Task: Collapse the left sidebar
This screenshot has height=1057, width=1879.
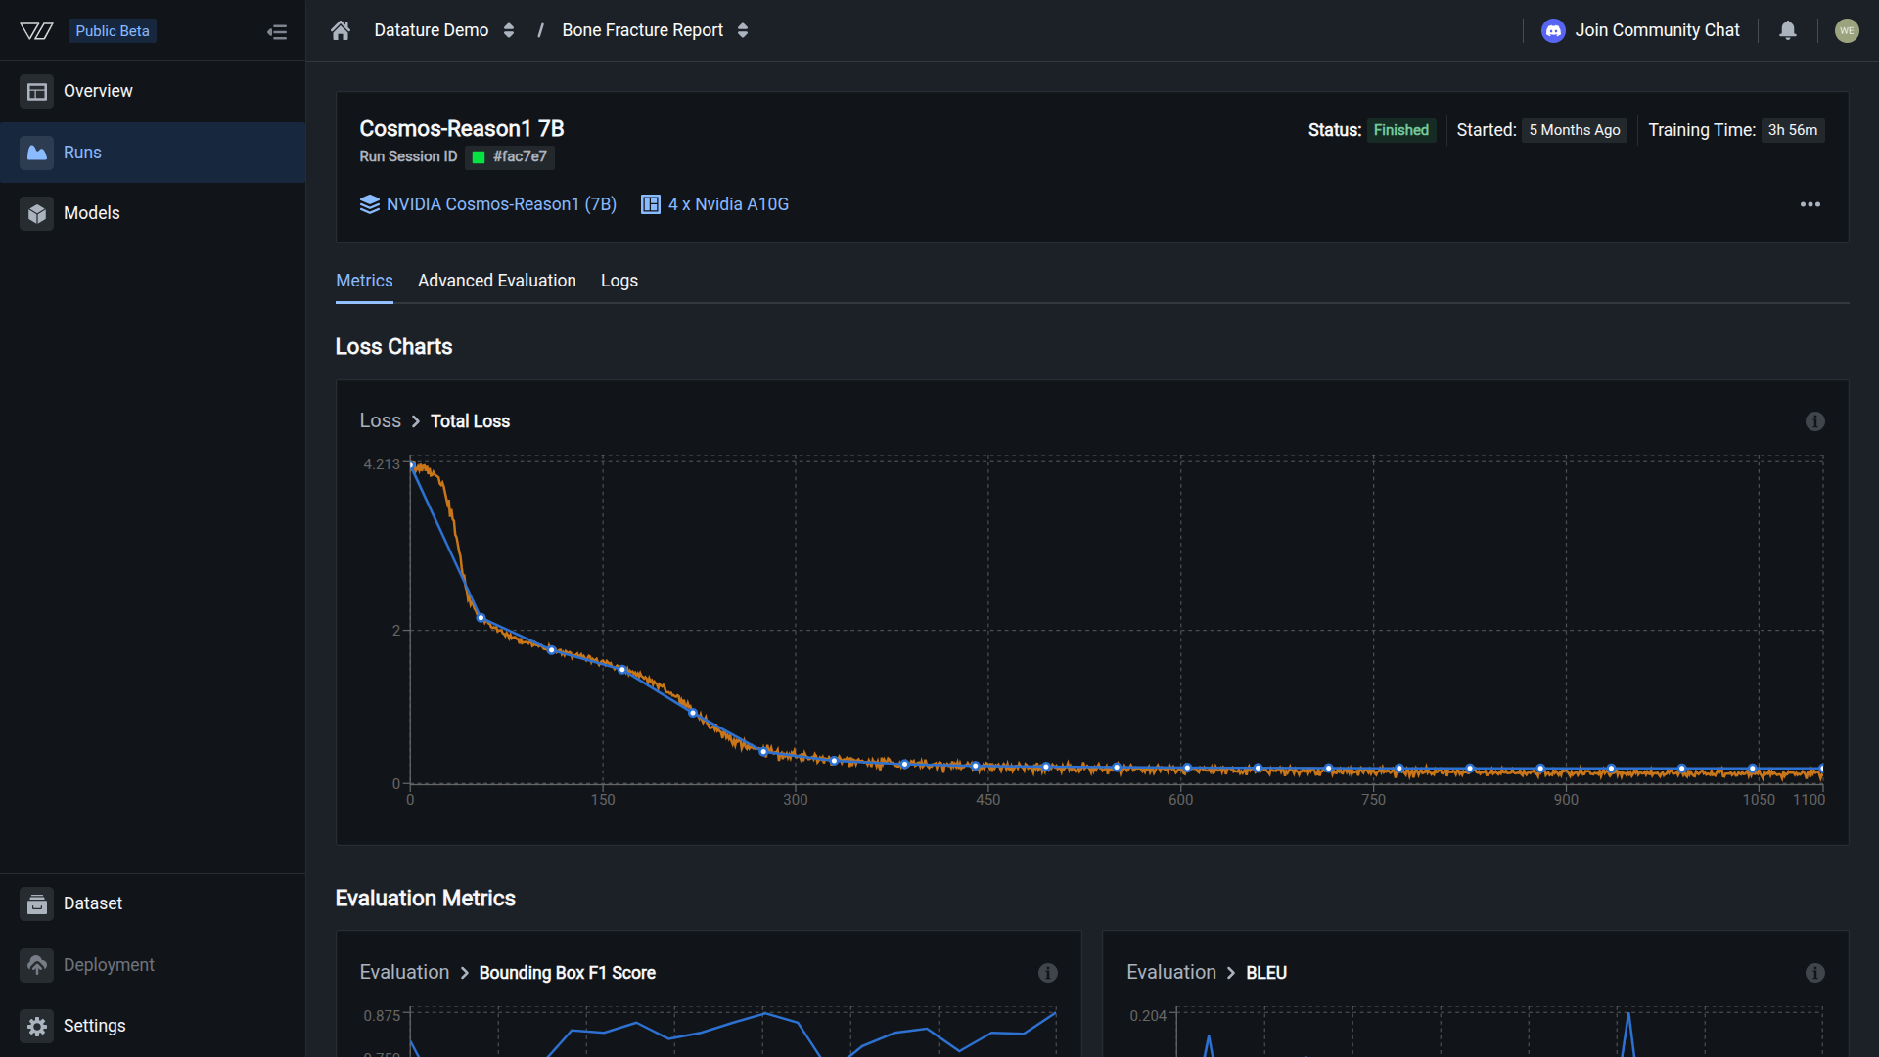Action: pyautogui.click(x=277, y=30)
